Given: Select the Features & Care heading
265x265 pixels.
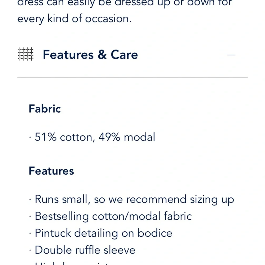Looking at the screenshot, I should (90, 55).
